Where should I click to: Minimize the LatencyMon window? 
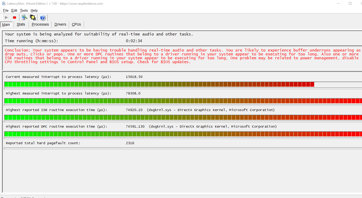[x=338, y=4]
